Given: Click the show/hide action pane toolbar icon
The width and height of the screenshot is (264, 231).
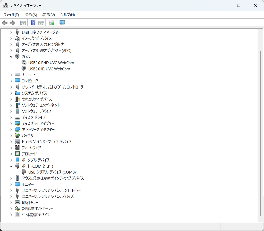Looking at the screenshot, I should pos(41,23).
